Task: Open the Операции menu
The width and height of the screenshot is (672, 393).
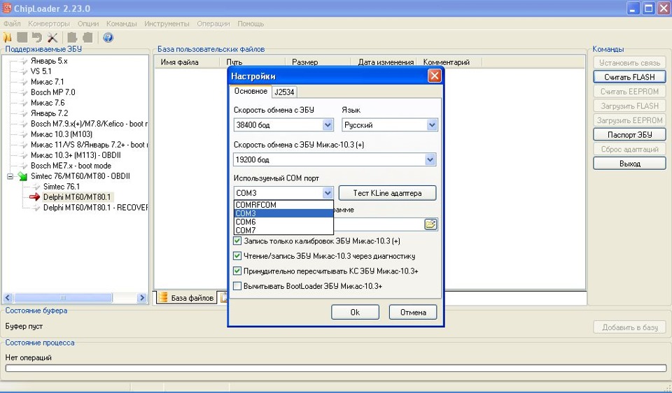Action: (213, 24)
